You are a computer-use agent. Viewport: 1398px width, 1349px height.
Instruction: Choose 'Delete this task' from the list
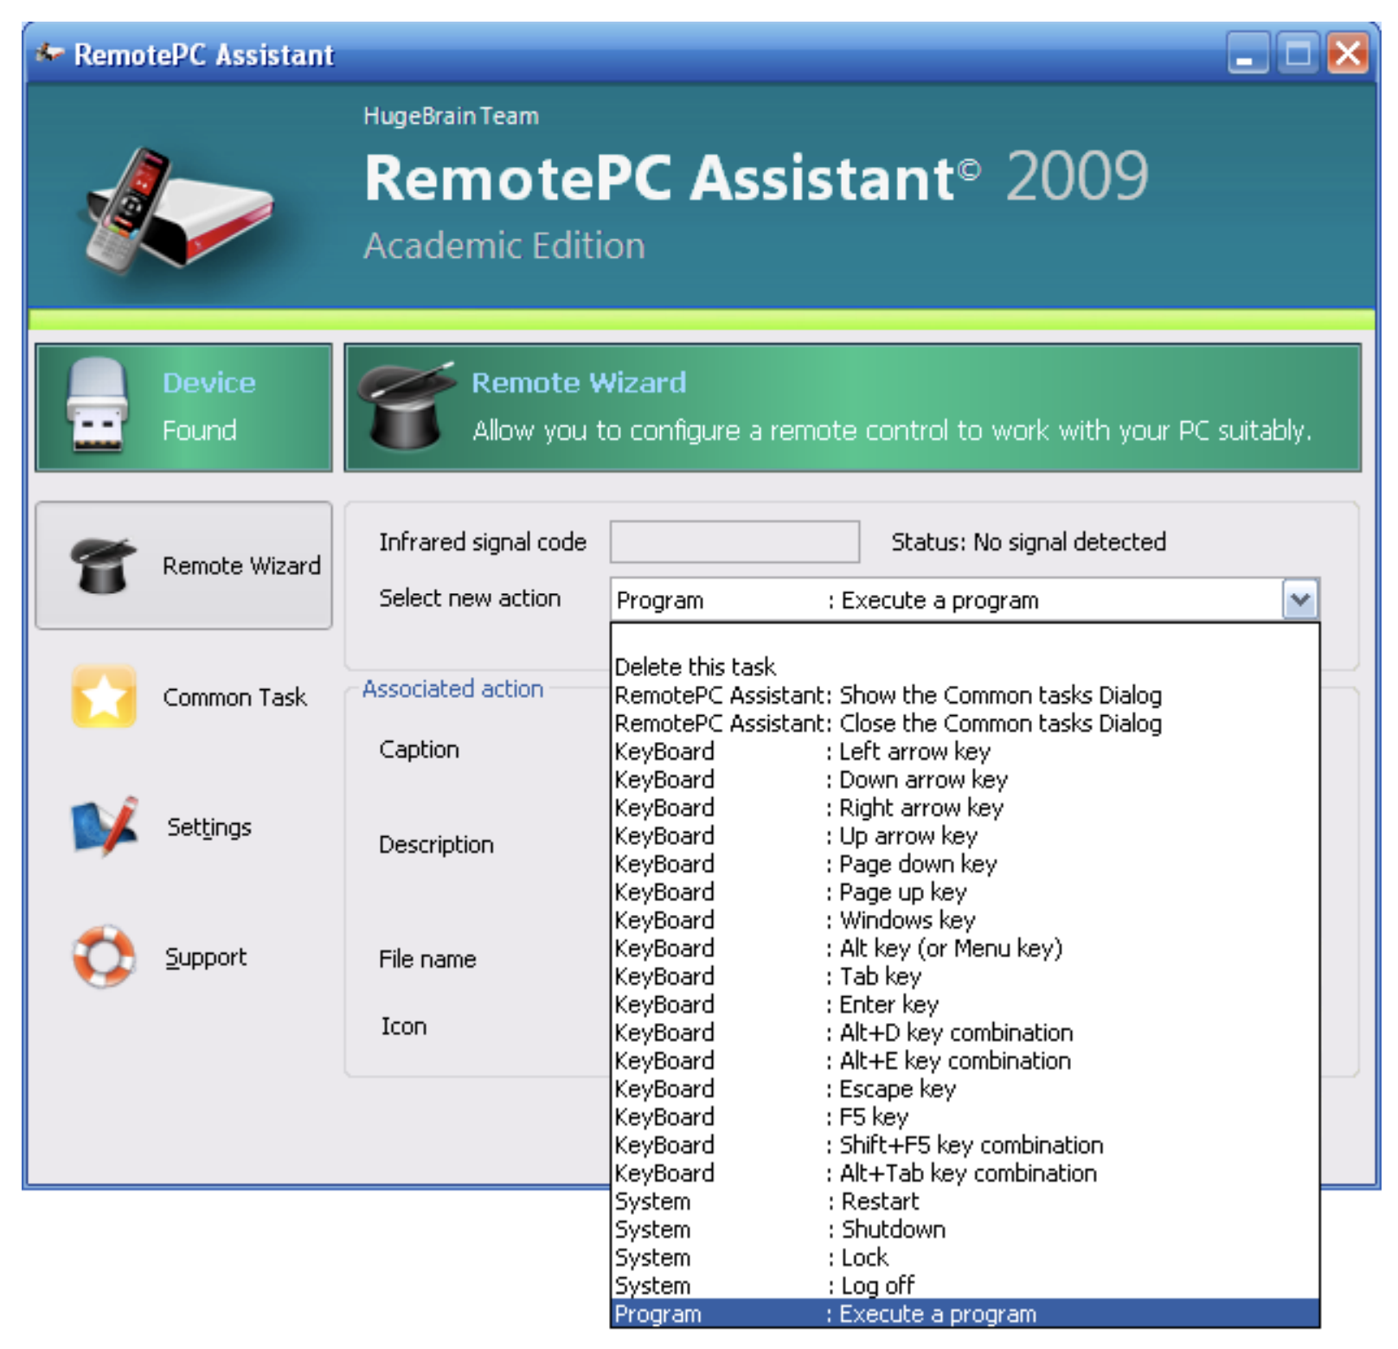tap(965, 667)
